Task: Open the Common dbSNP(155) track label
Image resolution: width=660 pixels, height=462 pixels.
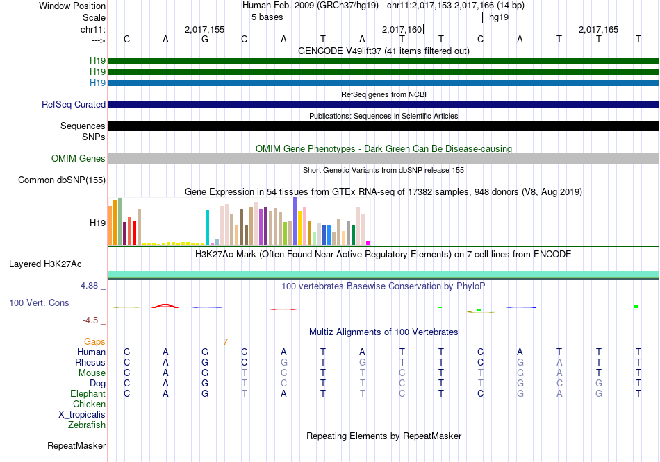Action: click(x=62, y=180)
